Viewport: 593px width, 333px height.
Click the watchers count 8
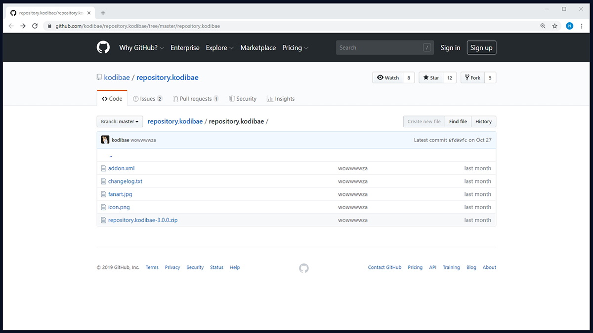click(x=409, y=77)
